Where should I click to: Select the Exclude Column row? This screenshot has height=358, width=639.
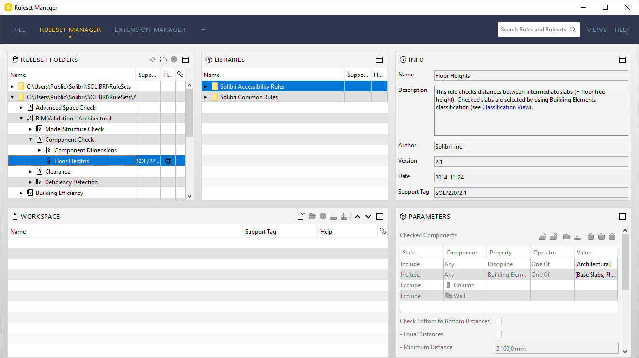tap(509, 285)
